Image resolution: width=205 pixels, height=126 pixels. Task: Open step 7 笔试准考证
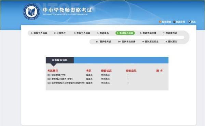click(x=170, y=33)
